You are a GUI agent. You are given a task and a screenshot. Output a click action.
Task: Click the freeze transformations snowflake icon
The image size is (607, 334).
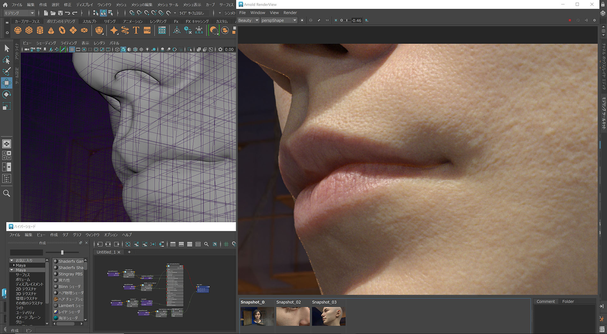coord(199,30)
